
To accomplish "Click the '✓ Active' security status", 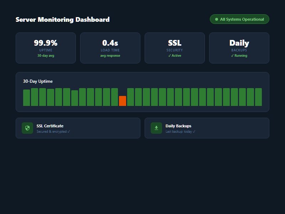I will click(x=175, y=56).
